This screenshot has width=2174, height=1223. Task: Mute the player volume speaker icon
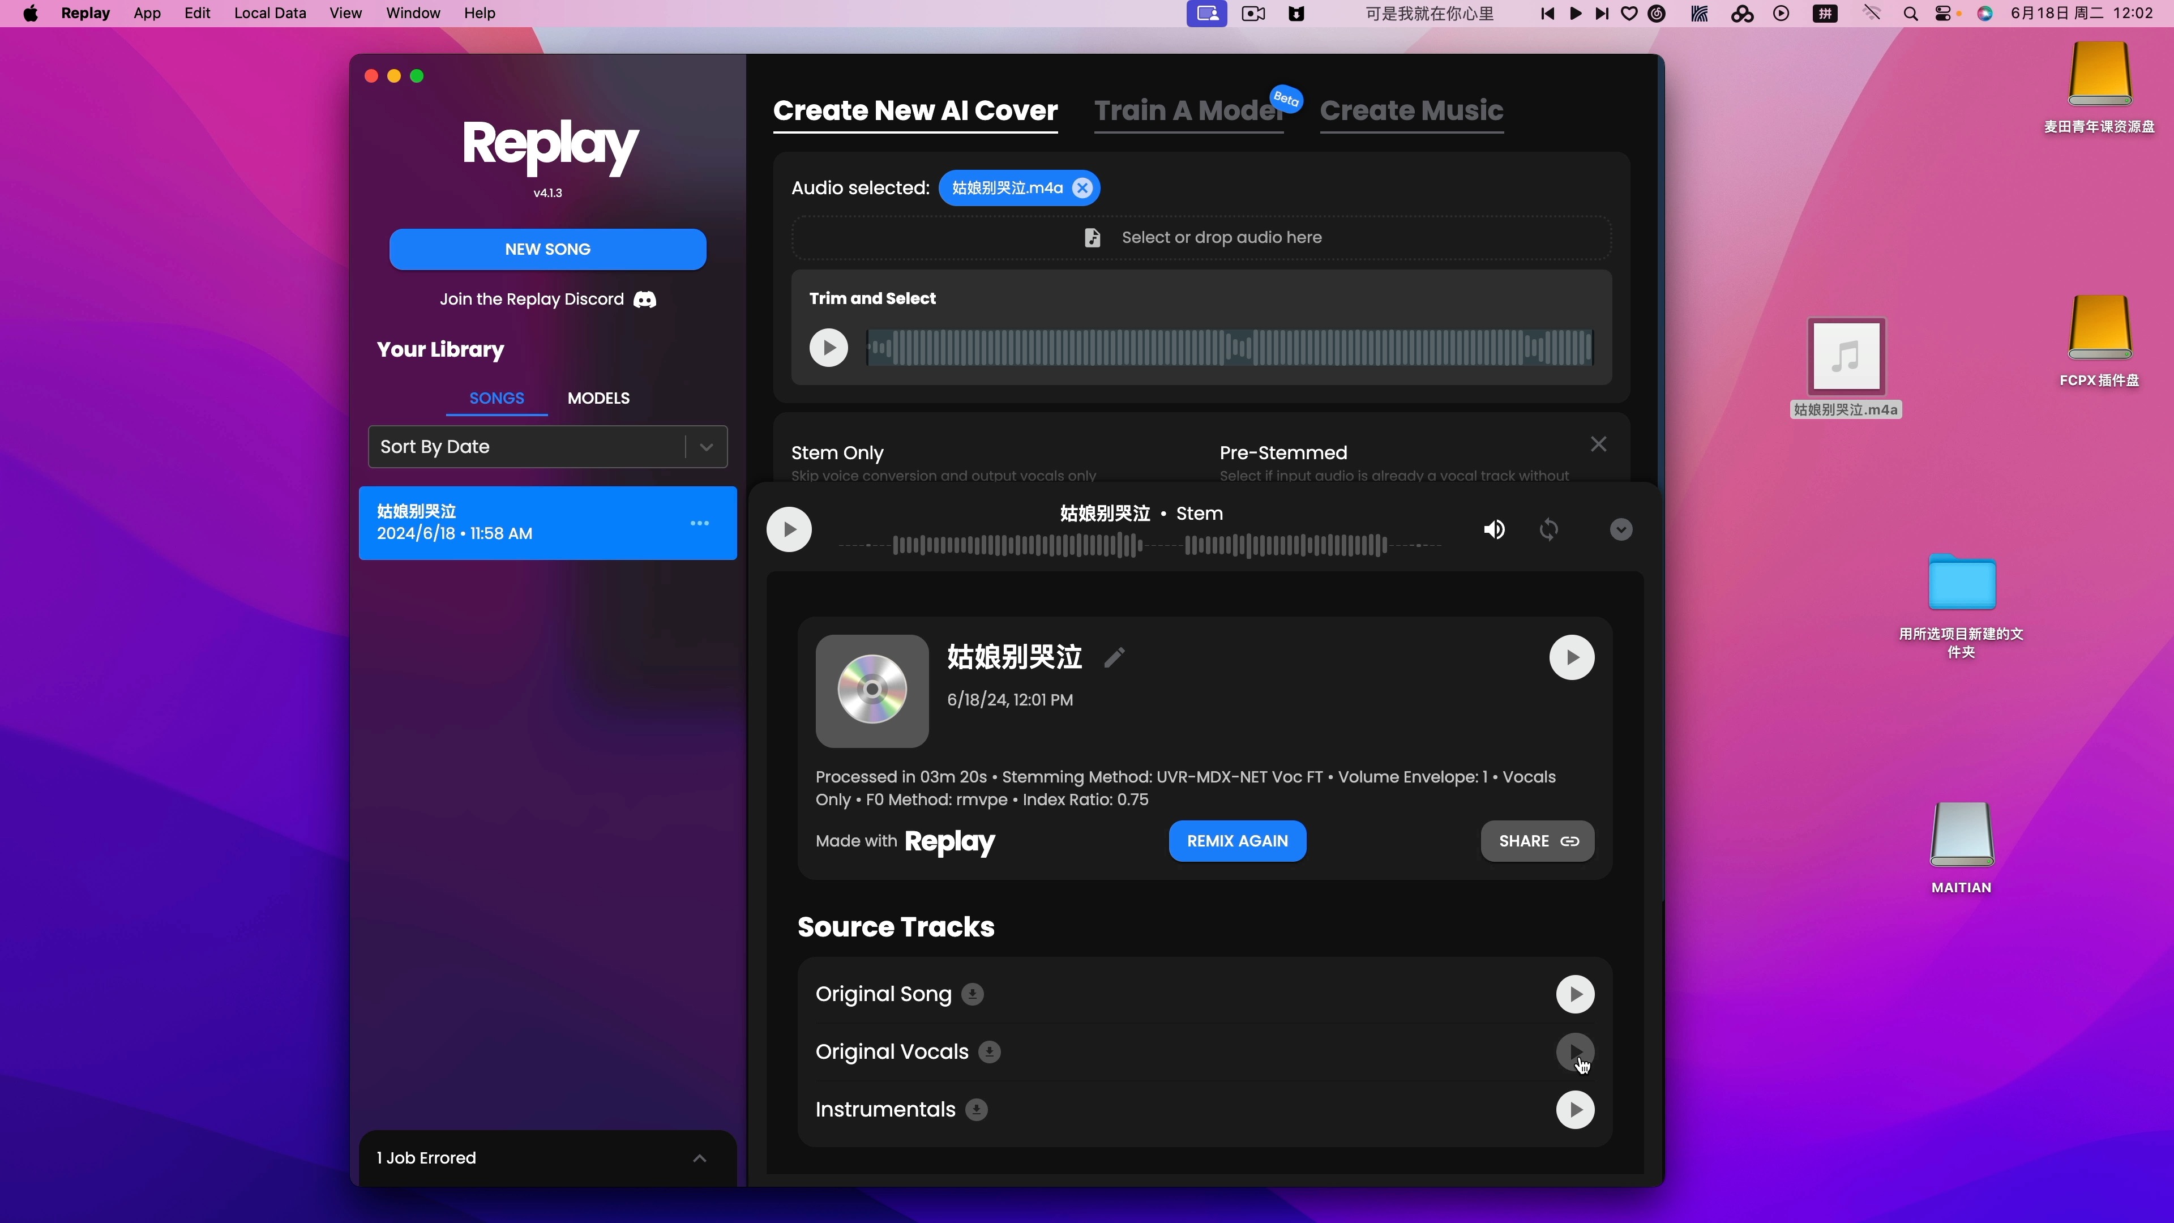click(x=1494, y=529)
